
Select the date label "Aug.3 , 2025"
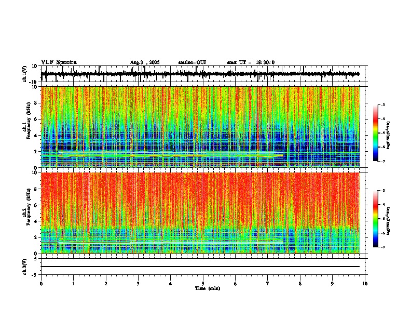(145, 62)
